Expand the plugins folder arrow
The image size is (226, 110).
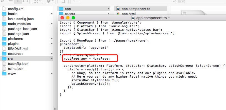tap(52, 44)
